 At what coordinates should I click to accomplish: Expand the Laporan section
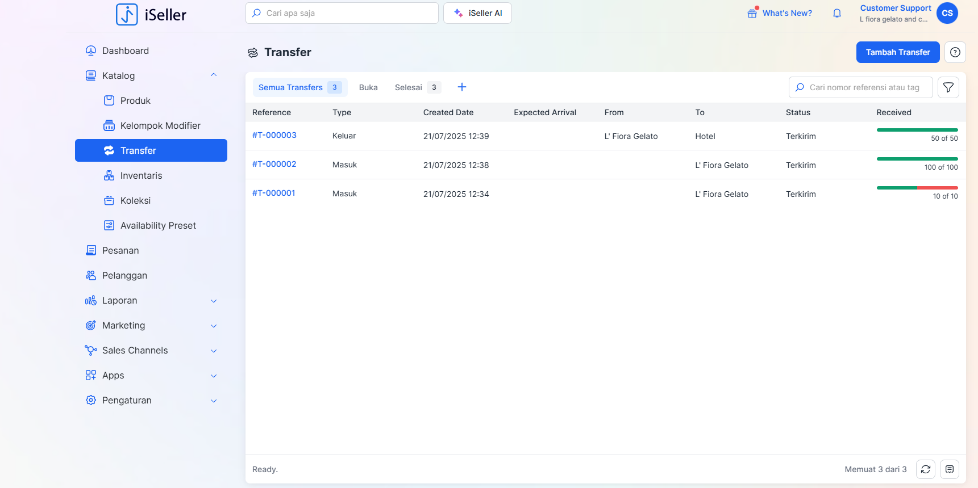point(214,301)
